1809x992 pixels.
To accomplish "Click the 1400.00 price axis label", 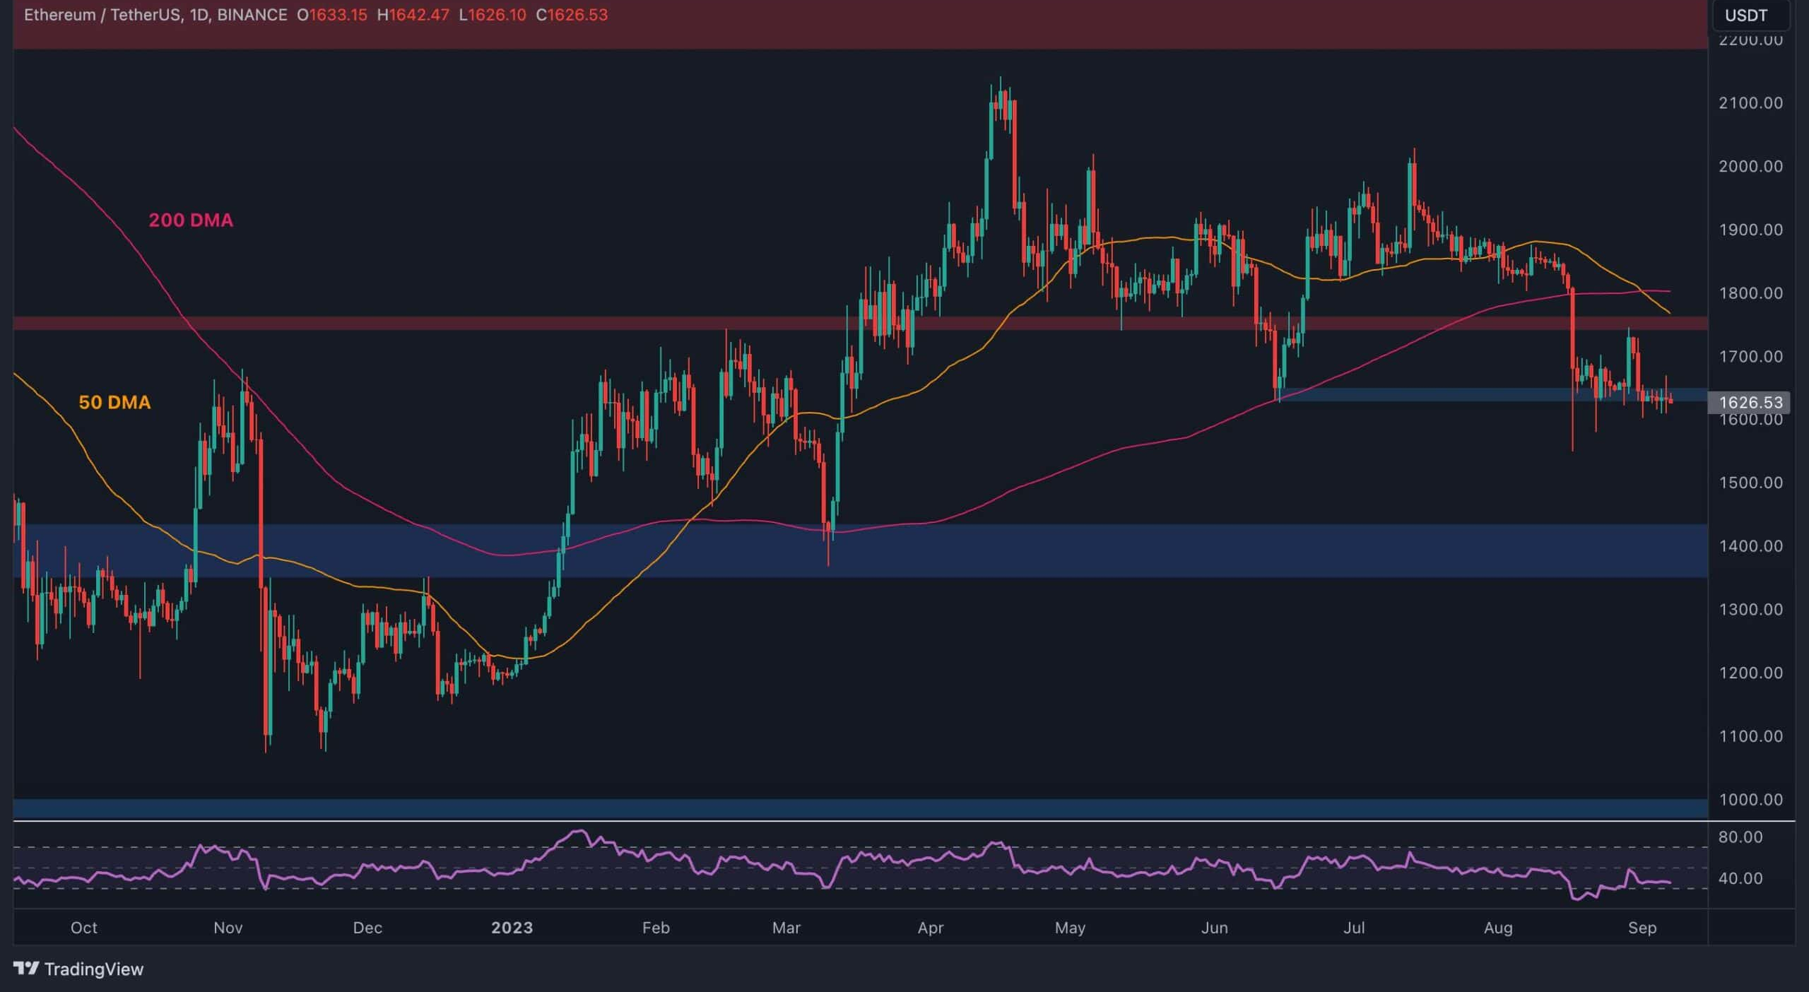I will point(1750,546).
